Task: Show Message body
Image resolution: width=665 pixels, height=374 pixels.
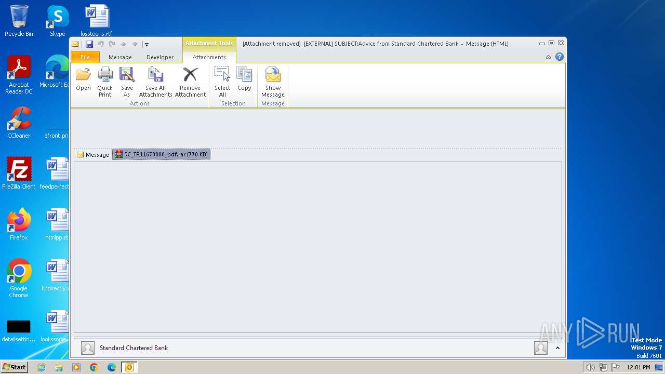Action: pyautogui.click(x=273, y=82)
